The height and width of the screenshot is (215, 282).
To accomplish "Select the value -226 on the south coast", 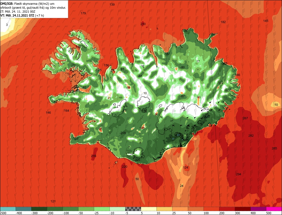I will click(x=137, y=160).
